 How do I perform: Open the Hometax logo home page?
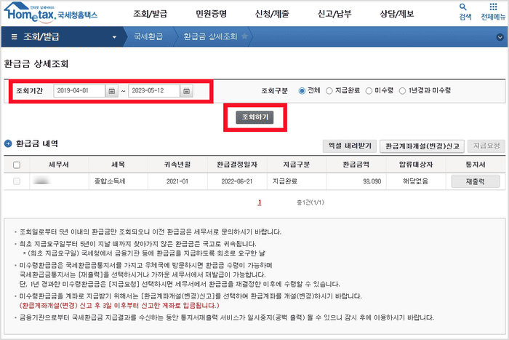click(x=50, y=12)
